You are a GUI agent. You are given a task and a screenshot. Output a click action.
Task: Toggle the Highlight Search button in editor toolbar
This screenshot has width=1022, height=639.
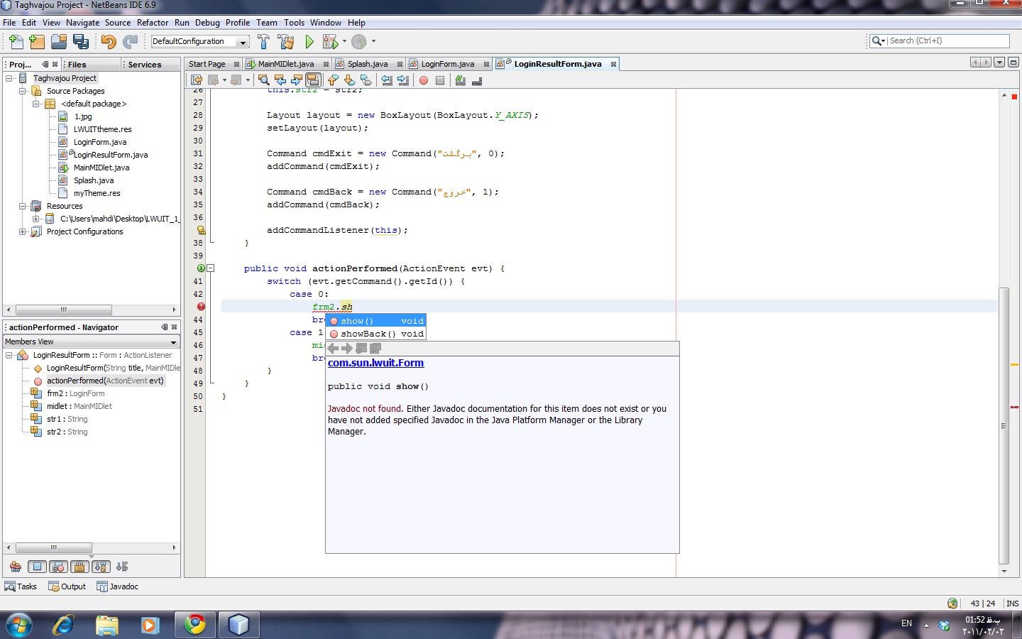[313, 80]
